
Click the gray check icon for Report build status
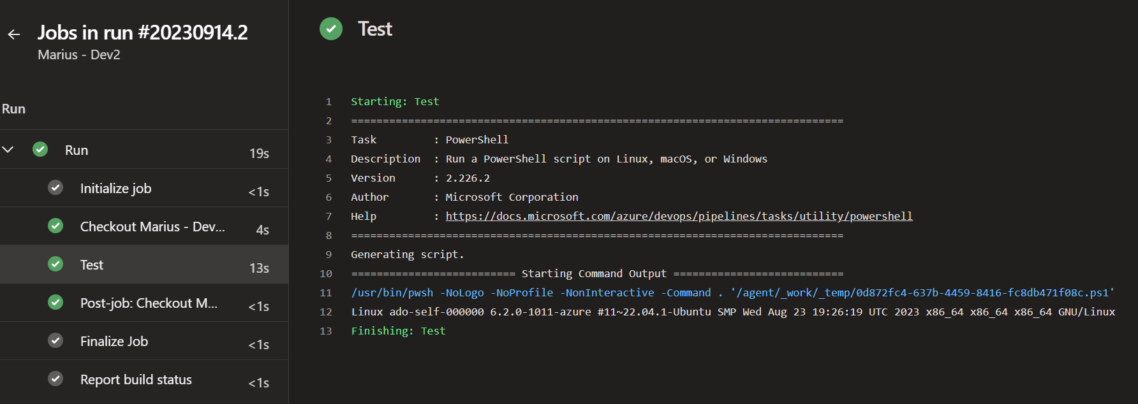(x=55, y=379)
